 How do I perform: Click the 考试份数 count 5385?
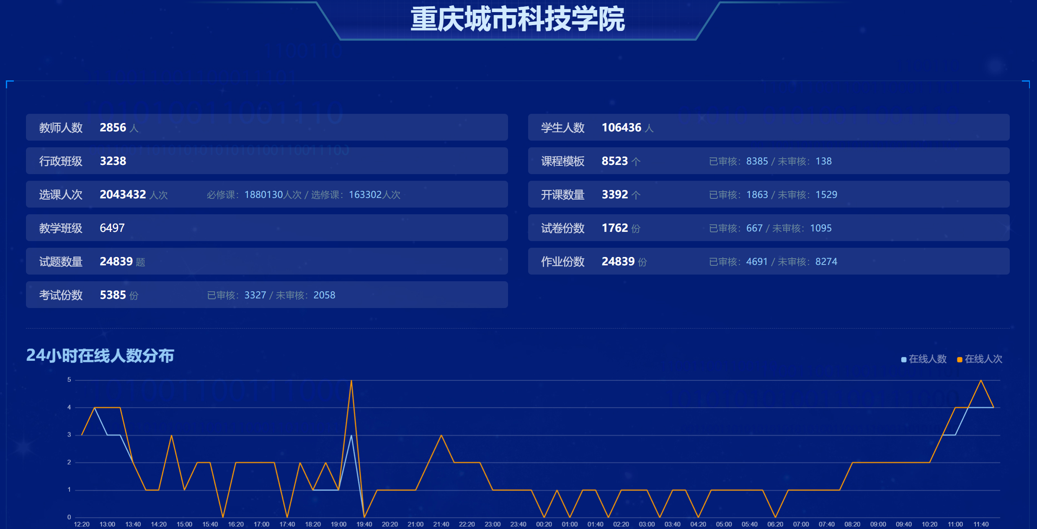[112, 295]
